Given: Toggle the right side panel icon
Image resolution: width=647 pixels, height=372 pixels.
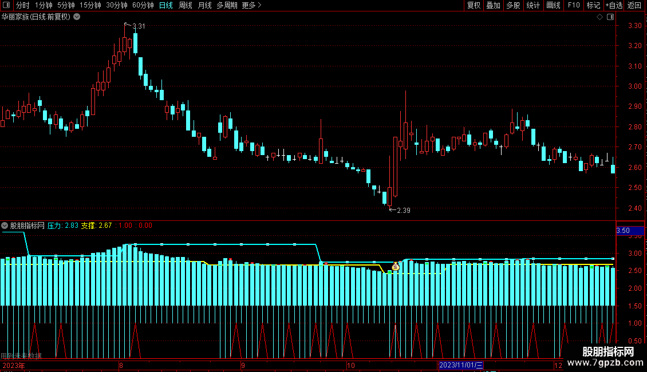Looking at the screenshot, I should 610,17.
